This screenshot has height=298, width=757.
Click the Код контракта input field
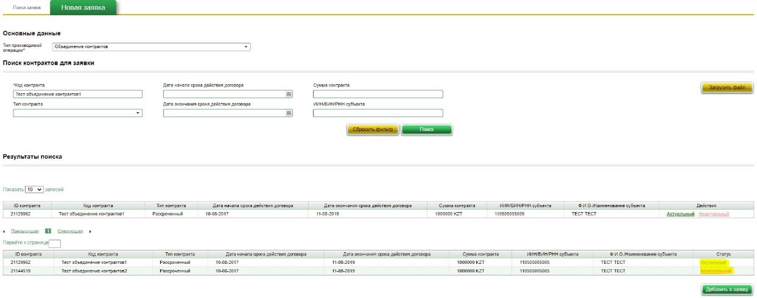pyautogui.click(x=77, y=94)
